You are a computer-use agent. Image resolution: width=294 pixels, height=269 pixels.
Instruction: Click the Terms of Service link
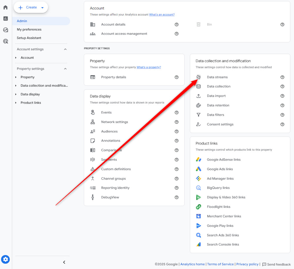220,264
